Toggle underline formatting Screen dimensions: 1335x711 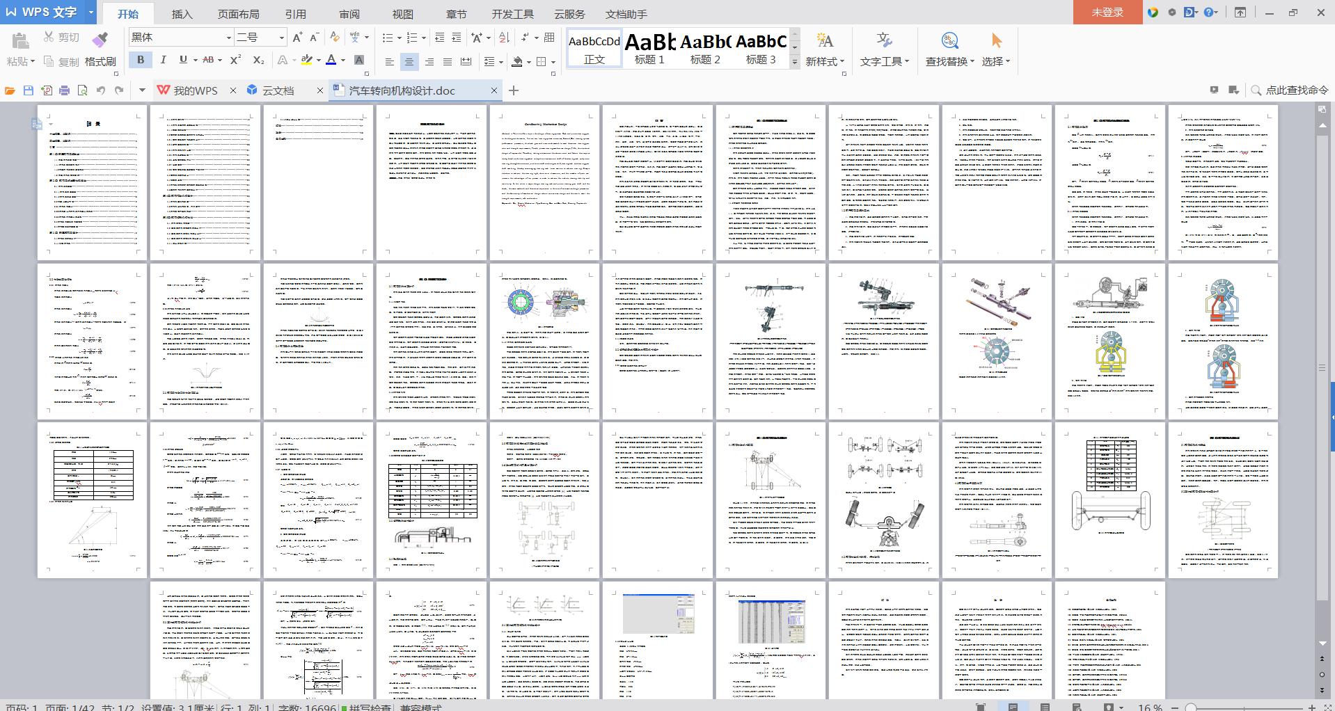(x=183, y=60)
